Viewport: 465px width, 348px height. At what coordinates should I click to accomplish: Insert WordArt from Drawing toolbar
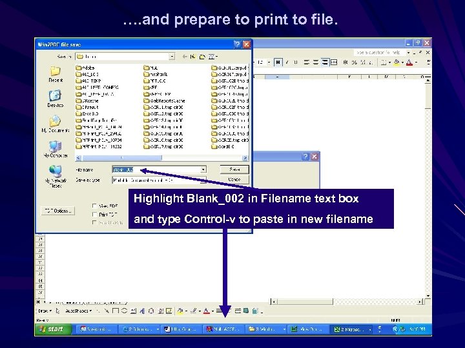coord(142,311)
